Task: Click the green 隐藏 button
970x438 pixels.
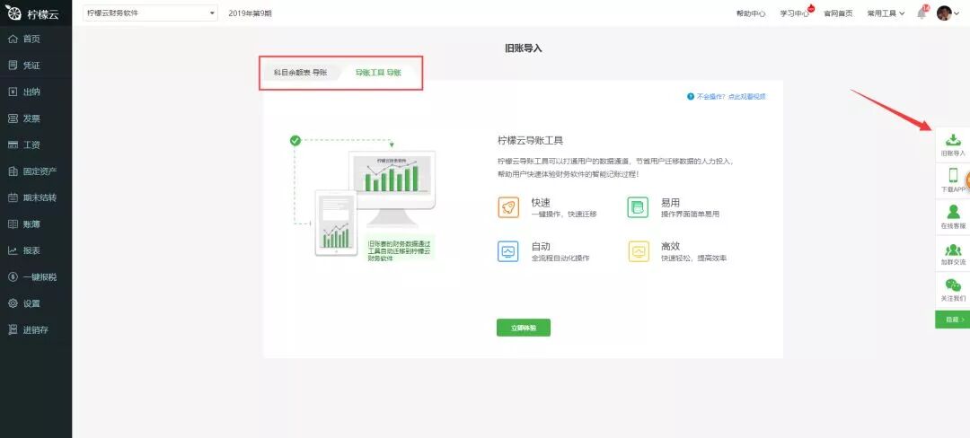Action: pyautogui.click(x=953, y=320)
